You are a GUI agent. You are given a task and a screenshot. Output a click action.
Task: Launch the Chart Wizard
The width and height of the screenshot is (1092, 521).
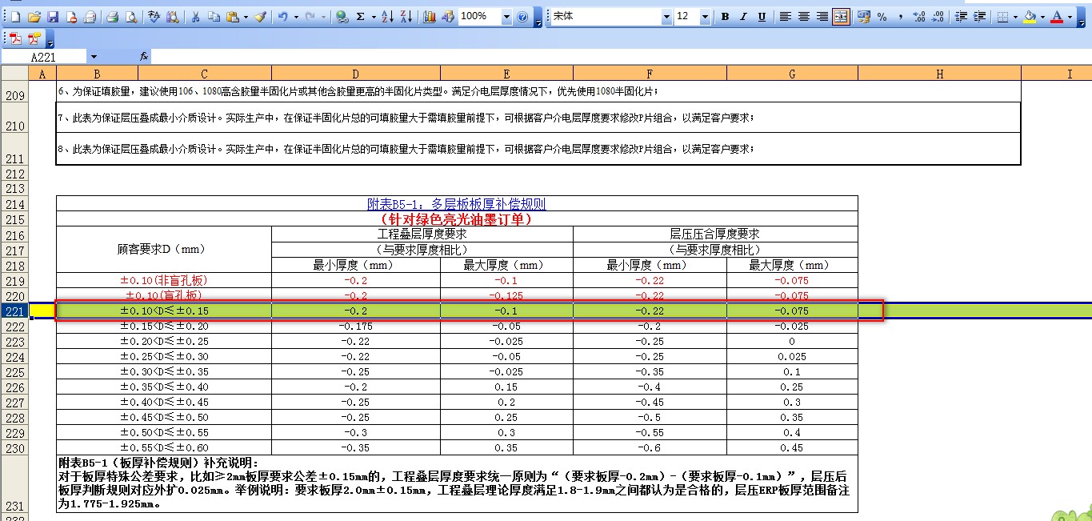(430, 17)
